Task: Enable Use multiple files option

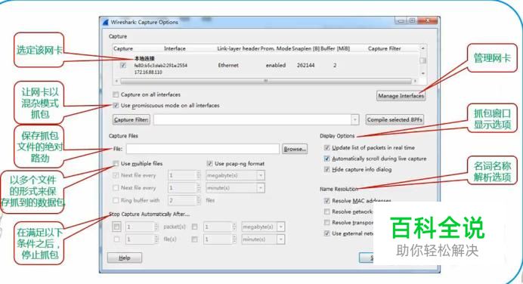Action: 116,163
